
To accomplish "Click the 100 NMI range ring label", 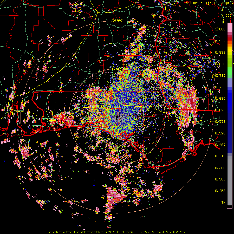I will (117, 21).
